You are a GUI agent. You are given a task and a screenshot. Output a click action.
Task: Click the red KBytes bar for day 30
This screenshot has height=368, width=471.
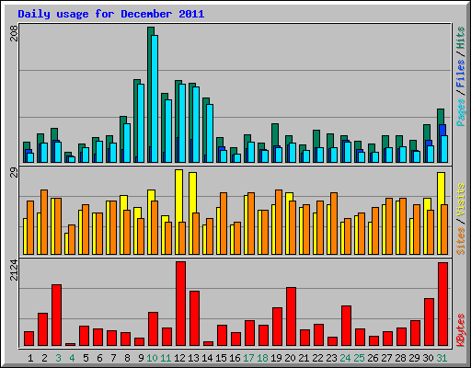click(429, 322)
